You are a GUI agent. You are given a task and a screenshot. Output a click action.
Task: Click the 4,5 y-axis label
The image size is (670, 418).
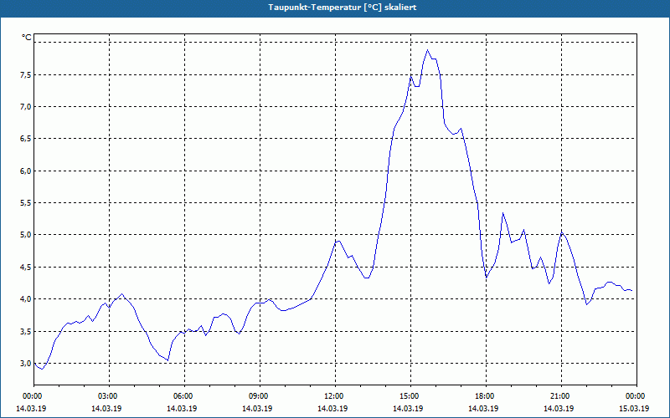coord(27,268)
